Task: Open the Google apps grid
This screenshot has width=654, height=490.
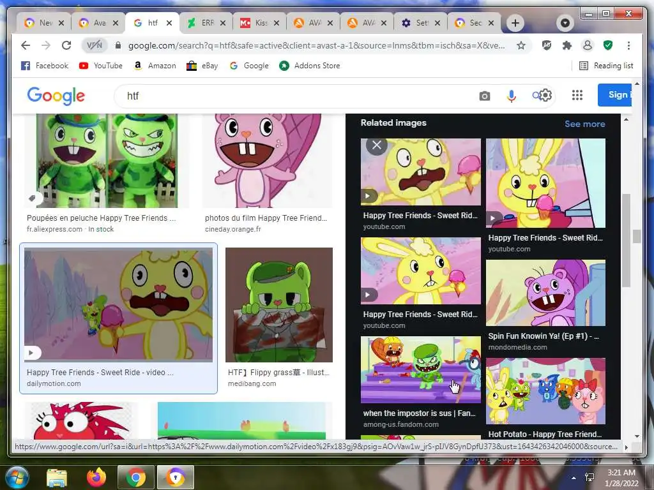Action: (x=577, y=96)
